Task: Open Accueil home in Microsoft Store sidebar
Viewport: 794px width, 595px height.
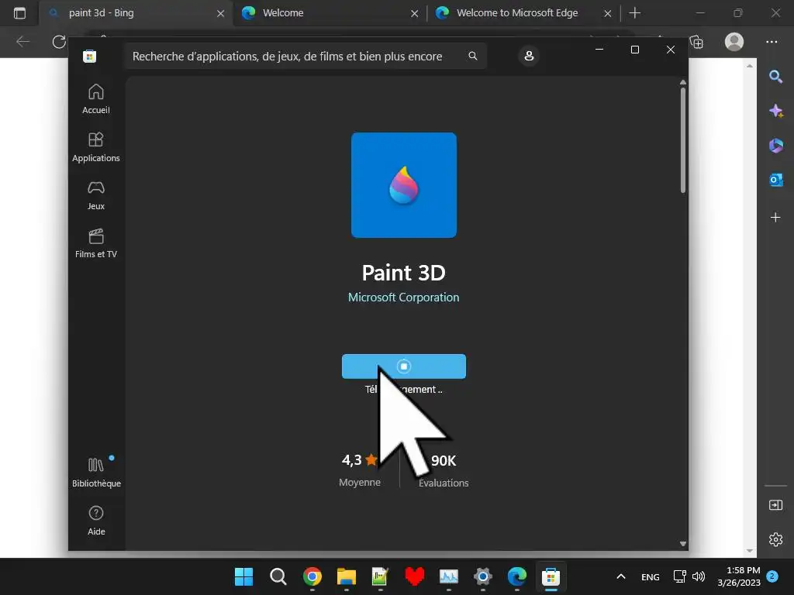Action: [95, 99]
